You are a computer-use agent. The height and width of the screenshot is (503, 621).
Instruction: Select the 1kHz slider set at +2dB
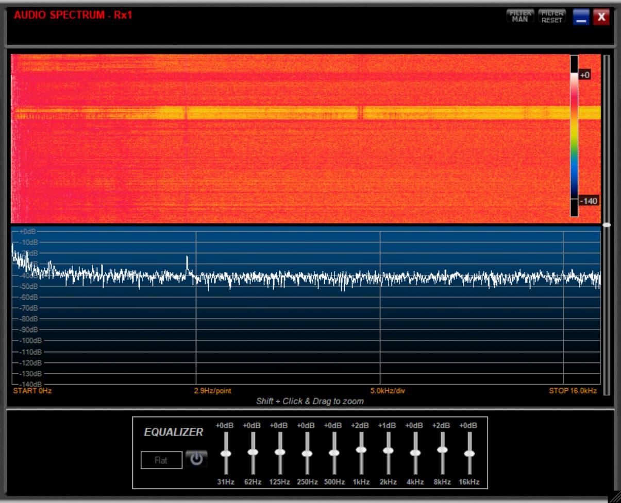[x=361, y=449]
